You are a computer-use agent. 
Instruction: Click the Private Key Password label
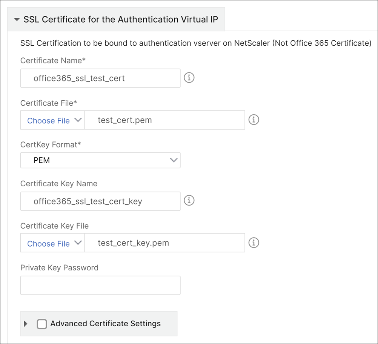coord(59,268)
